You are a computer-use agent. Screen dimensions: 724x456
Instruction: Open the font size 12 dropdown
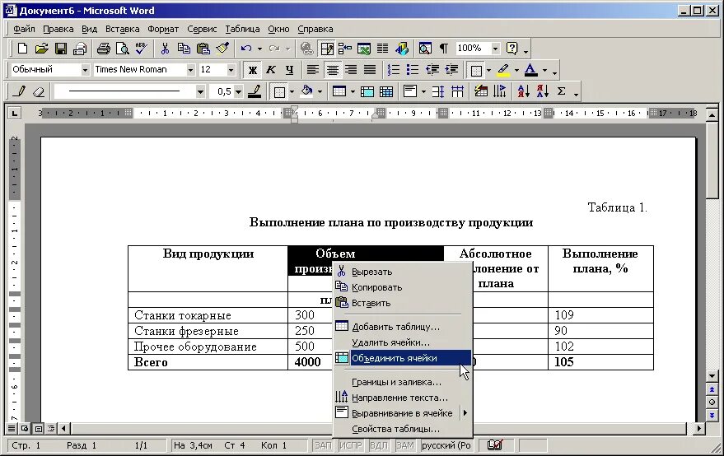pos(231,70)
